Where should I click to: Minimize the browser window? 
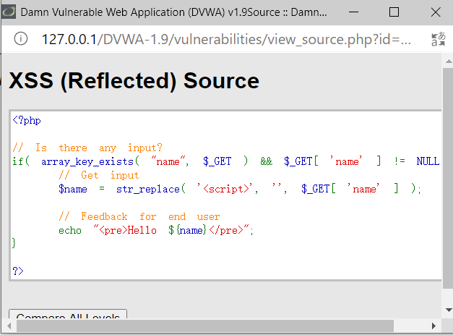(x=353, y=12)
